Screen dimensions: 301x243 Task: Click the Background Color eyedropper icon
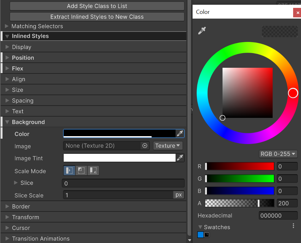tap(180, 134)
